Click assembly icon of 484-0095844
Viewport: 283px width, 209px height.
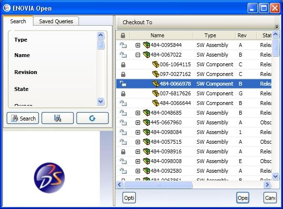point(146,45)
